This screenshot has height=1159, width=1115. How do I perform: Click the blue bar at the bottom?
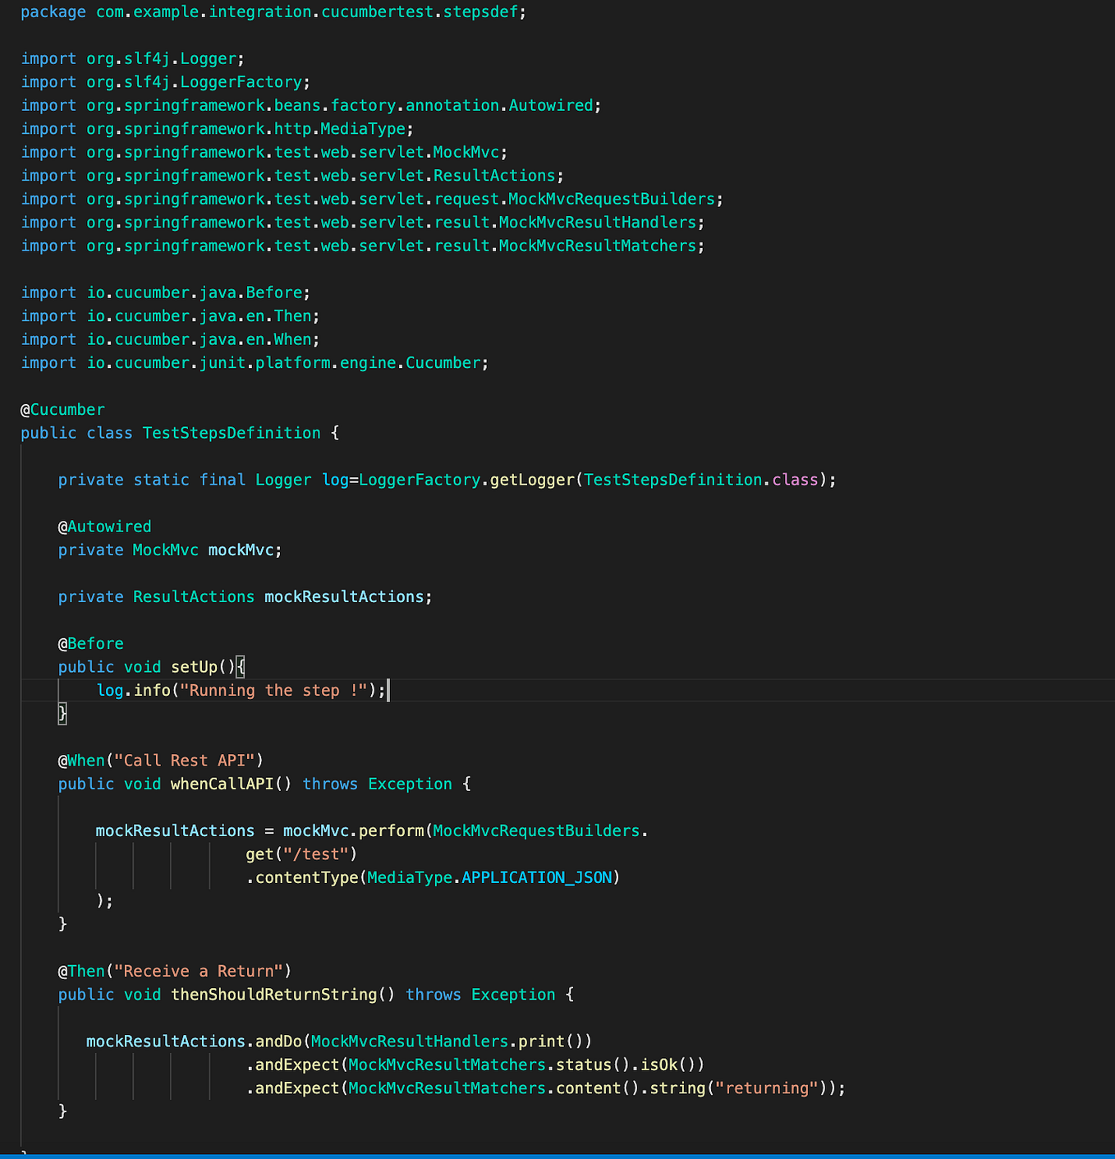coord(557,1154)
